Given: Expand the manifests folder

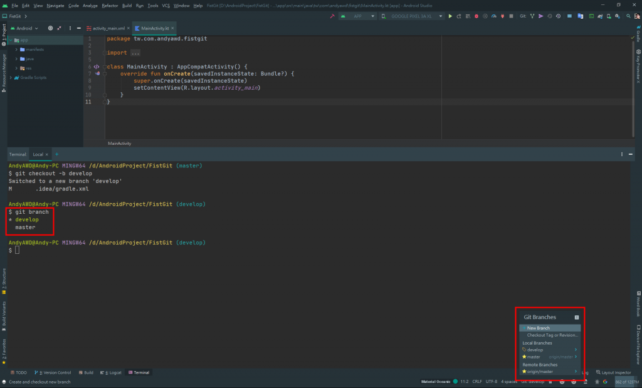Looking at the screenshot, I should [x=16, y=50].
